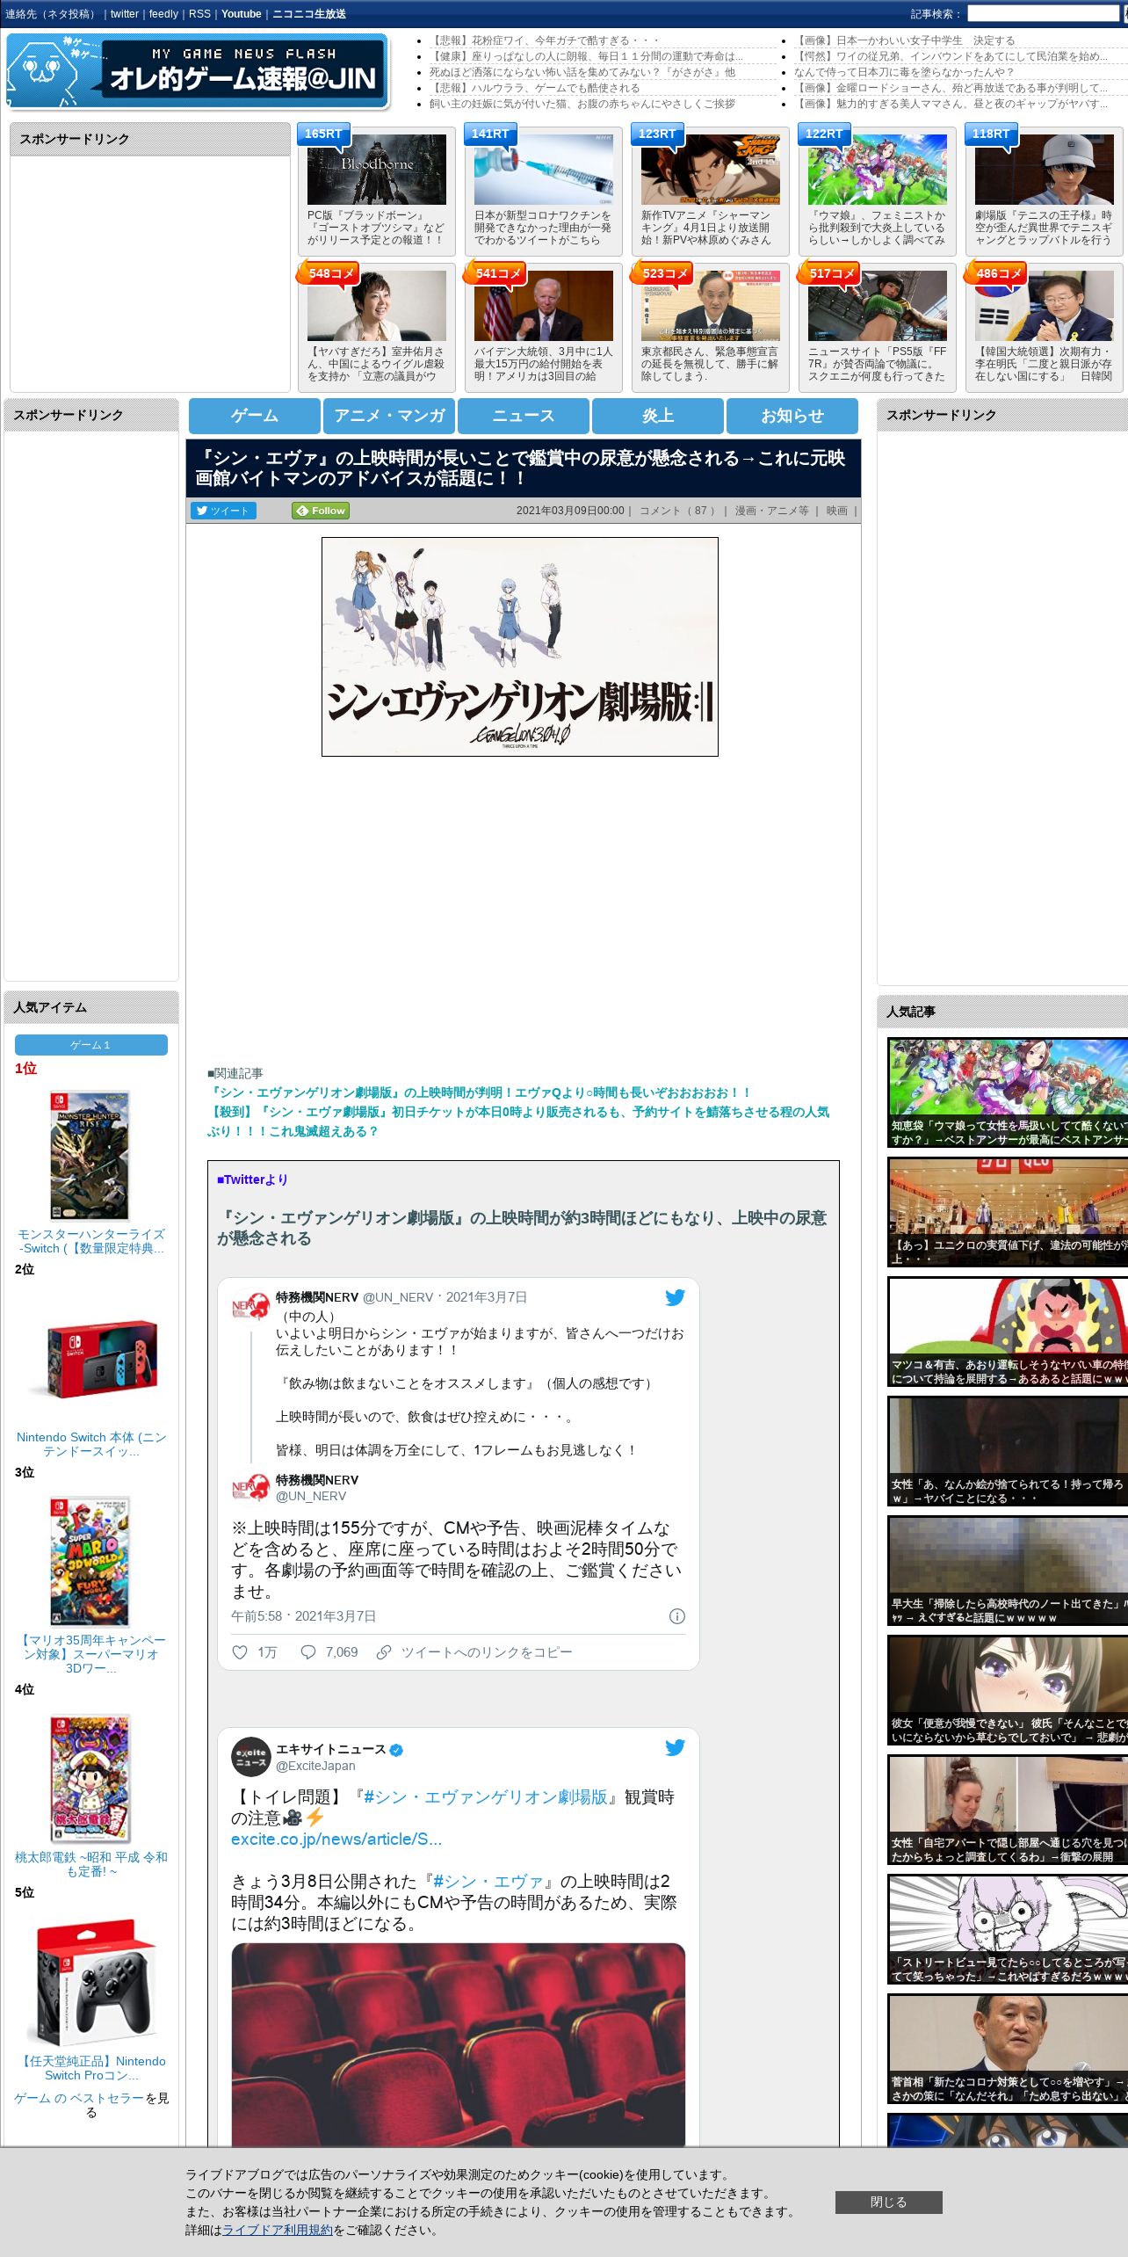Open popular article 知恵袋 ウマ娘 thumbnail
1128x2257 pixels.
pos(1008,1092)
